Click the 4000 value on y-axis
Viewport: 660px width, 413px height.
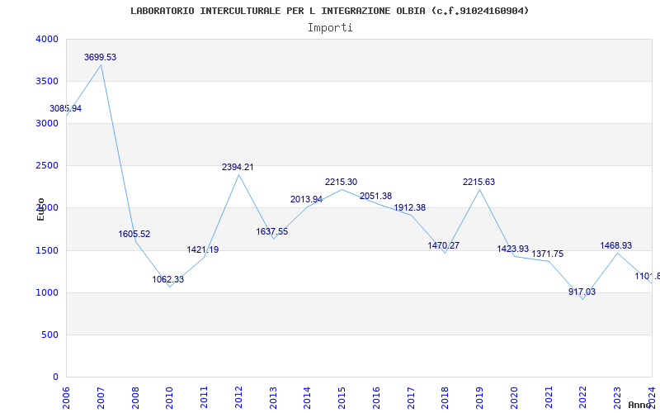(x=47, y=39)
